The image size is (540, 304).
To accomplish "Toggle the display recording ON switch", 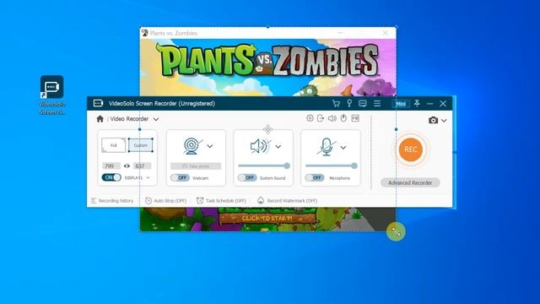I will 111,177.
